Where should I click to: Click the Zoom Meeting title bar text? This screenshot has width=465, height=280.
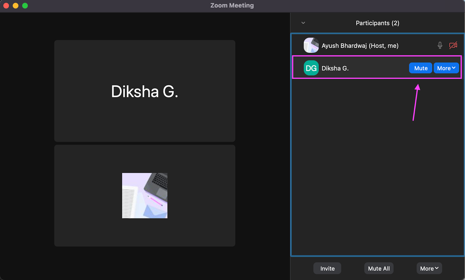click(232, 5)
